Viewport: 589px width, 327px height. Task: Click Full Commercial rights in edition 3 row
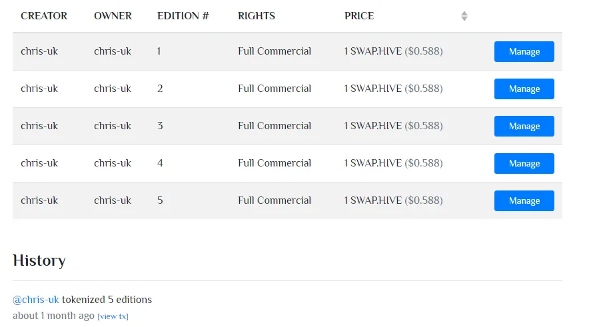275,126
